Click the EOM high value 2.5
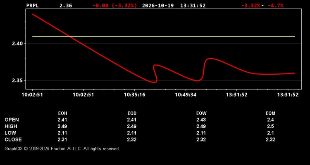Image resolution: width=310 pixels, height=165 pixels. pos(270,126)
